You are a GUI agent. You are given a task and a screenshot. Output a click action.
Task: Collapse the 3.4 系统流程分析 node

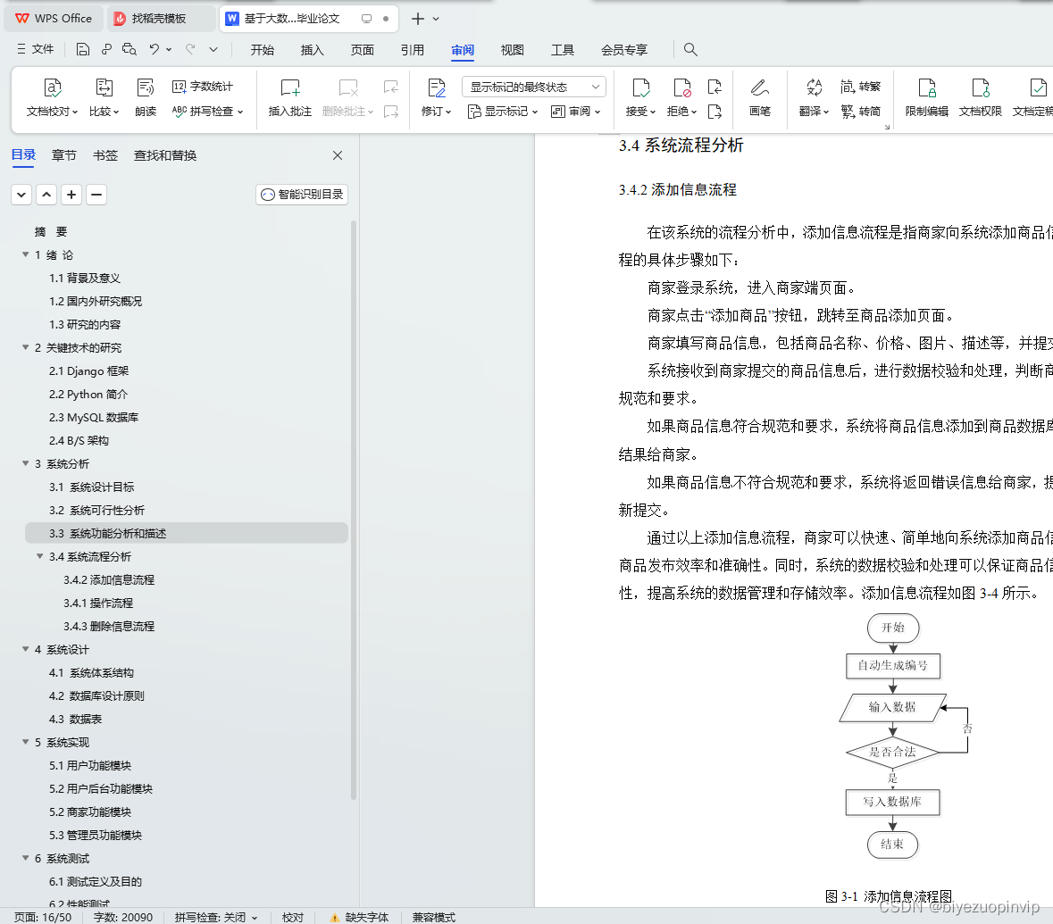click(39, 556)
